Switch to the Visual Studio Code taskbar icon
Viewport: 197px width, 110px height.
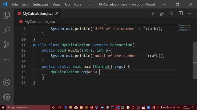click(x=118, y=107)
